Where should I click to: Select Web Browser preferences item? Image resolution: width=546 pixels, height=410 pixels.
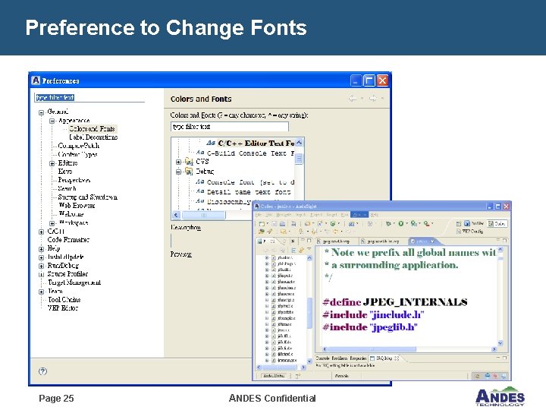tap(77, 205)
